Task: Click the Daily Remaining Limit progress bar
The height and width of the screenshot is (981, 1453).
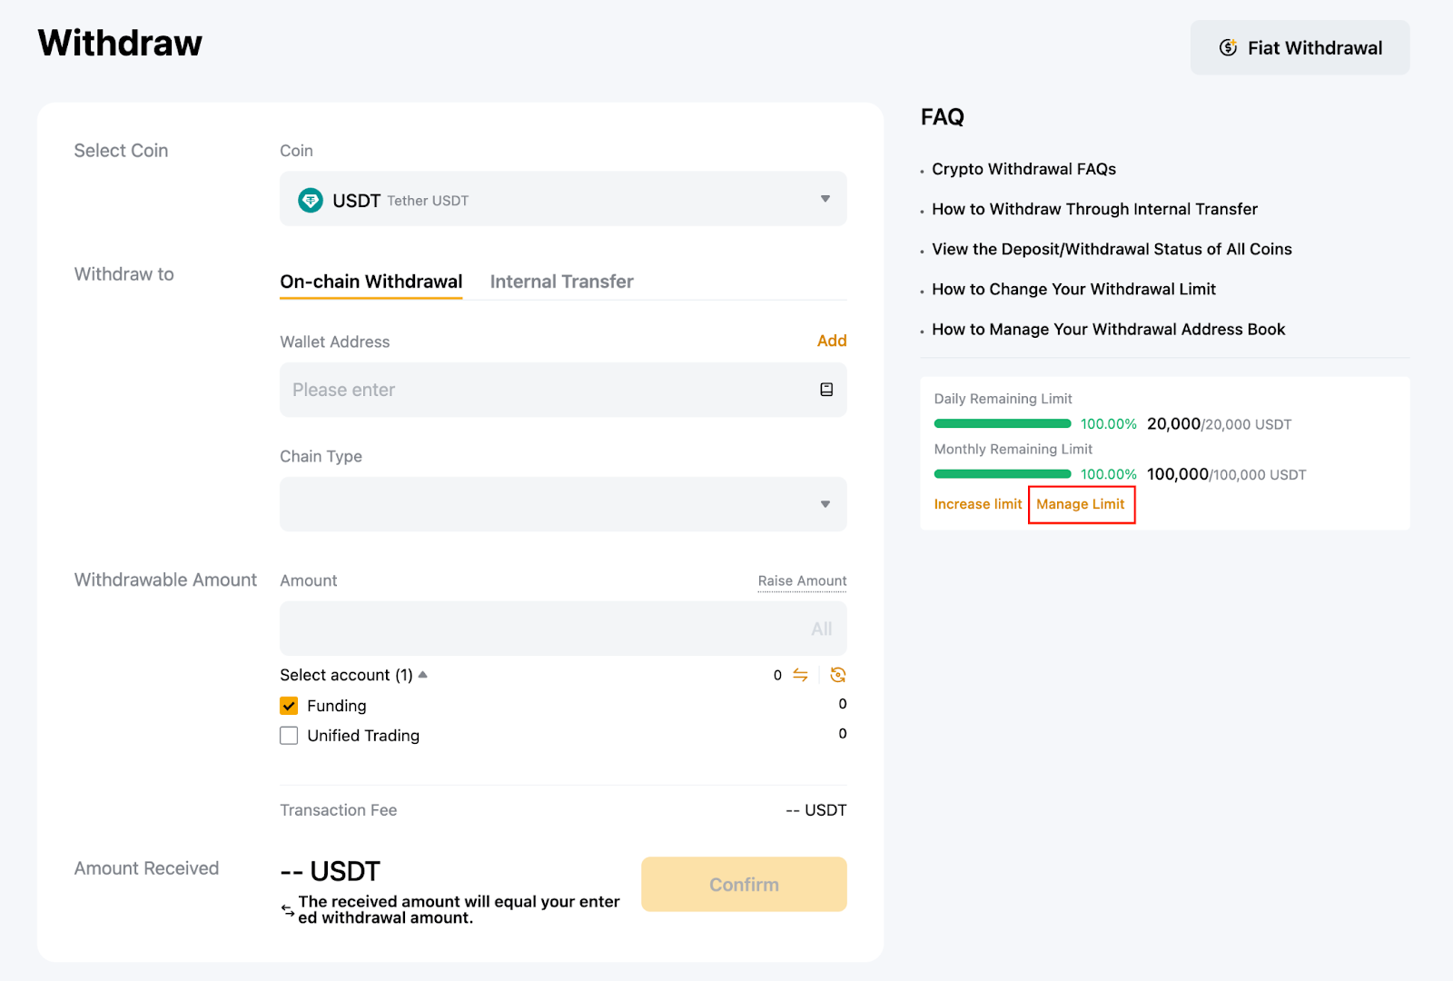Action: 1003,424
